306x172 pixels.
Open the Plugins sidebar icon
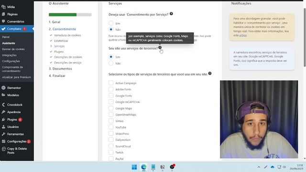click(x=3, y=119)
